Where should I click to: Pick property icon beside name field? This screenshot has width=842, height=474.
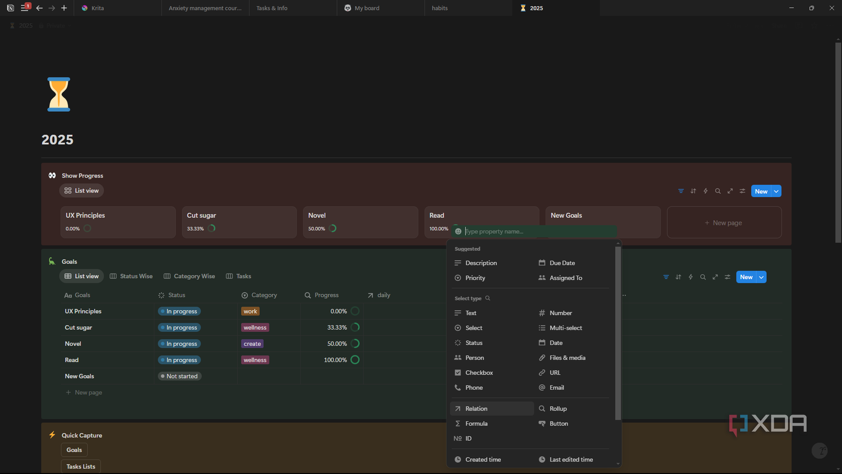coord(458,231)
